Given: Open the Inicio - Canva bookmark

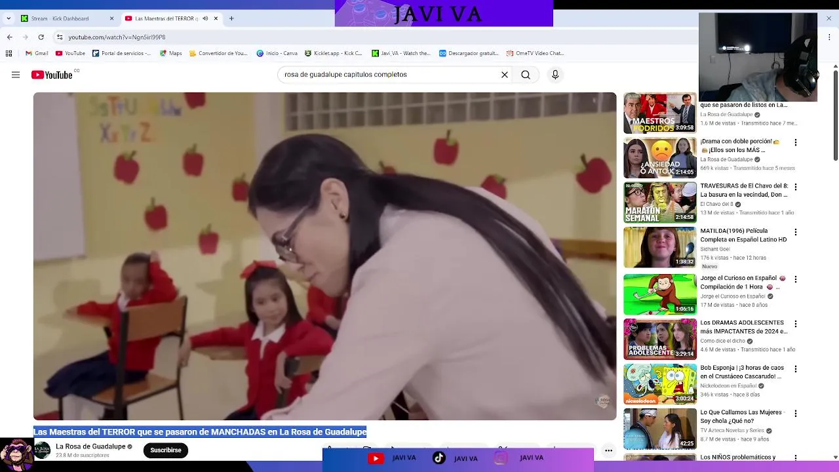Looking at the screenshot, I should pos(277,53).
